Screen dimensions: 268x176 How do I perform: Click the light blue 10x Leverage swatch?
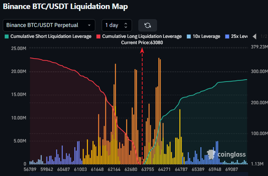[x=189, y=37]
